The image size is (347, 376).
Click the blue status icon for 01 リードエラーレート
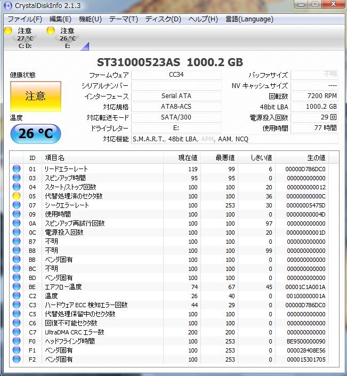point(17,169)
